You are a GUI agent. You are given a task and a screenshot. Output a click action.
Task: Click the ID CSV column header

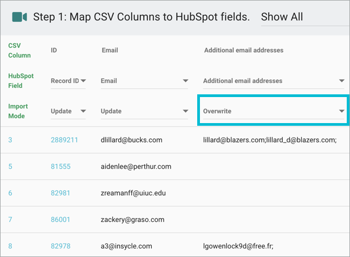point(54,50)
